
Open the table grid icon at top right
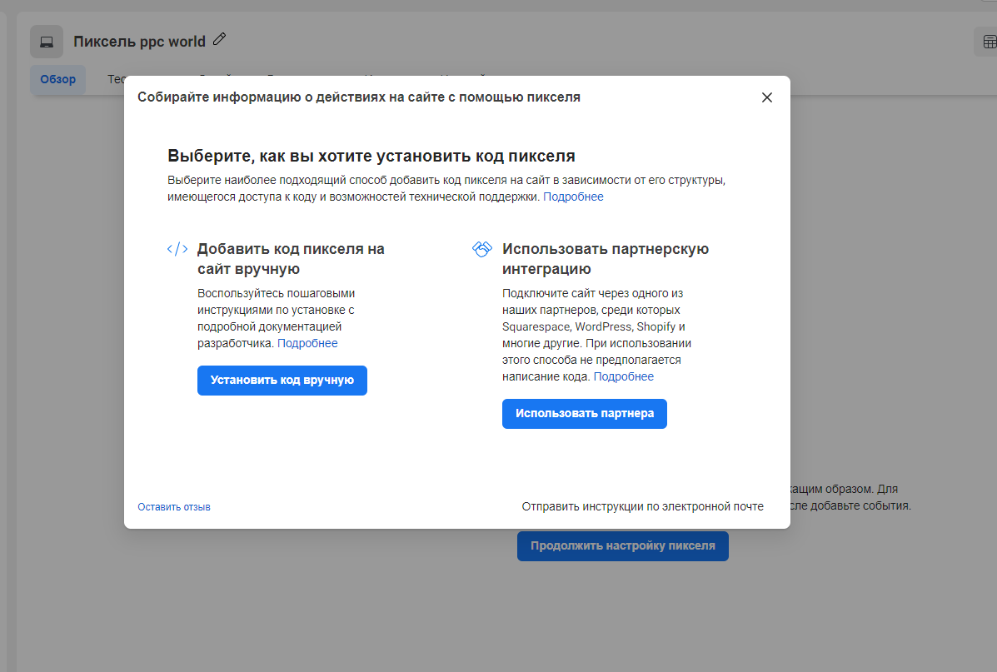[989, 42]
